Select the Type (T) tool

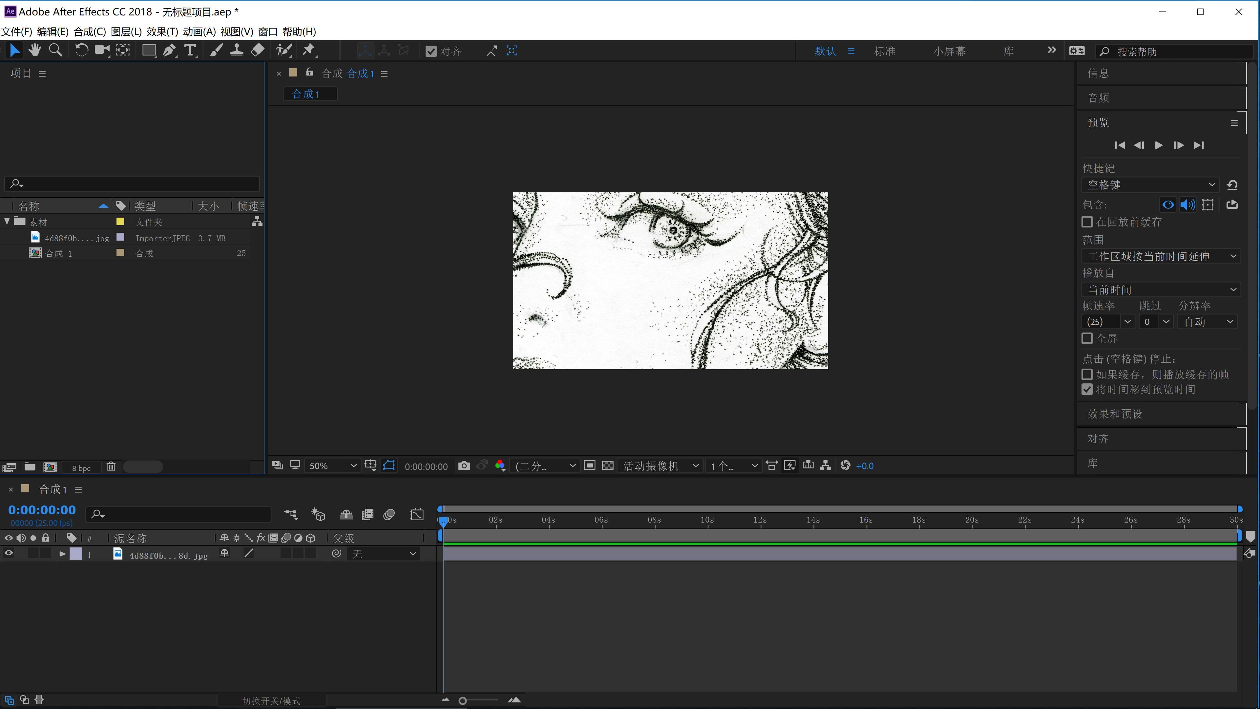click(x=190, y=51)
